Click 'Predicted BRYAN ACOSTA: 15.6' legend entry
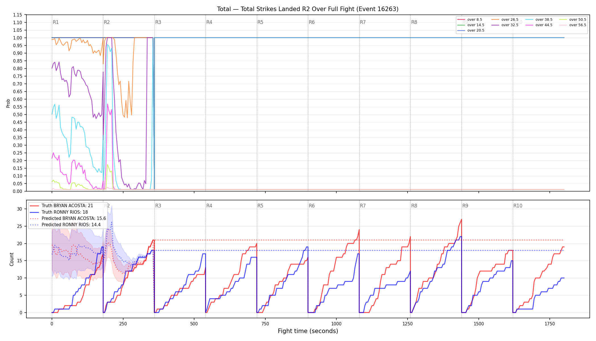 pos(68,219)
